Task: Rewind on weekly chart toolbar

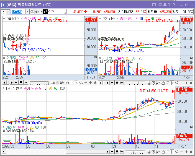Action: pos(112,83)
